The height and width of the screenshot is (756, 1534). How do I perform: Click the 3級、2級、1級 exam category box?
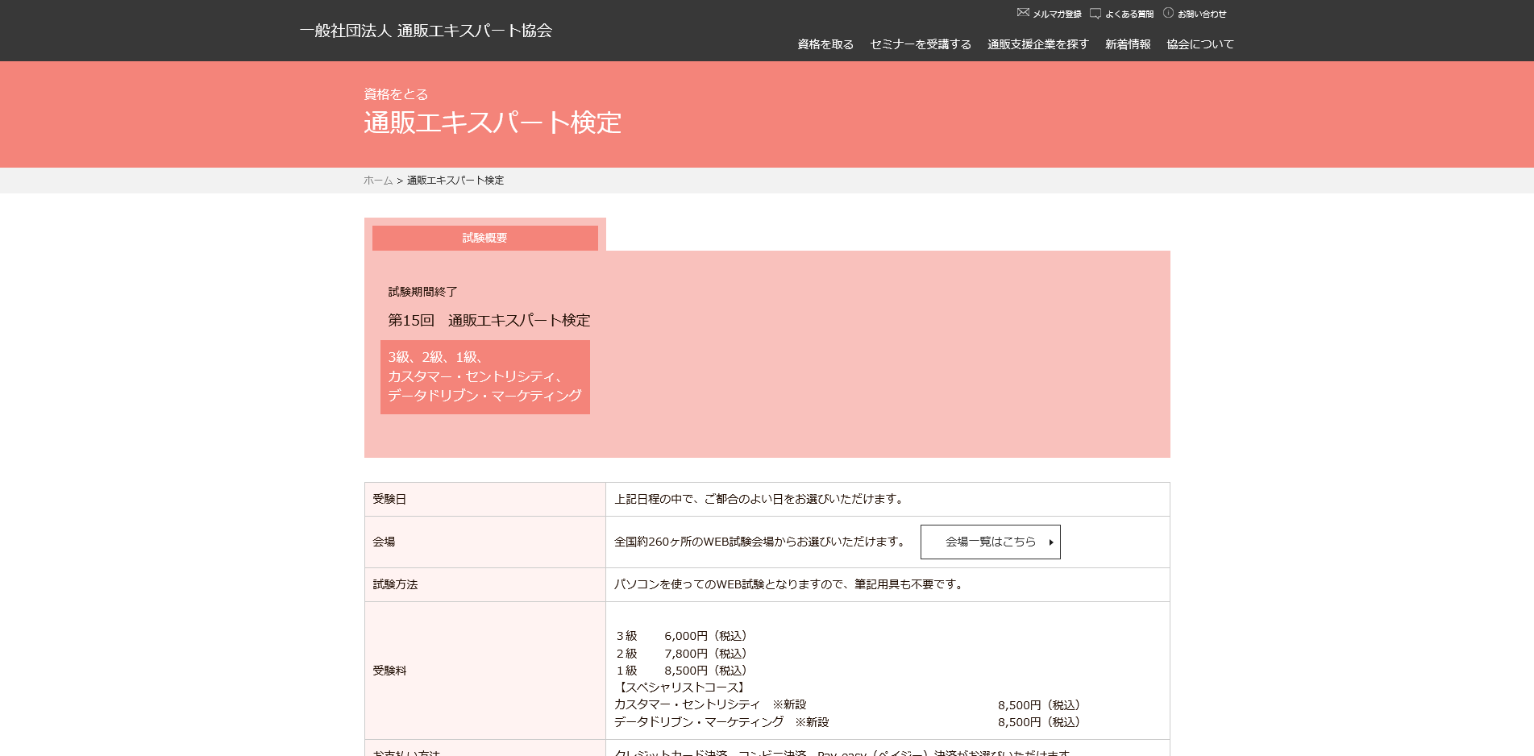pos(484,376)
